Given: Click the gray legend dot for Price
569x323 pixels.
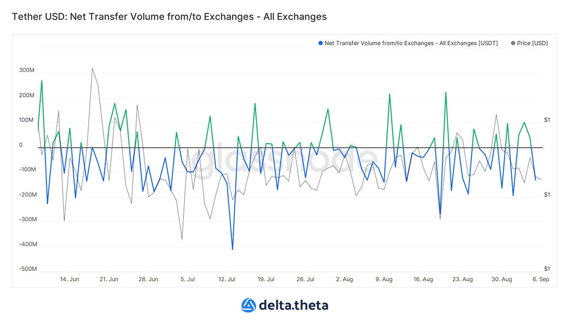Looking at the screenshot, I should pyautogui.click(x=513, y=43).
